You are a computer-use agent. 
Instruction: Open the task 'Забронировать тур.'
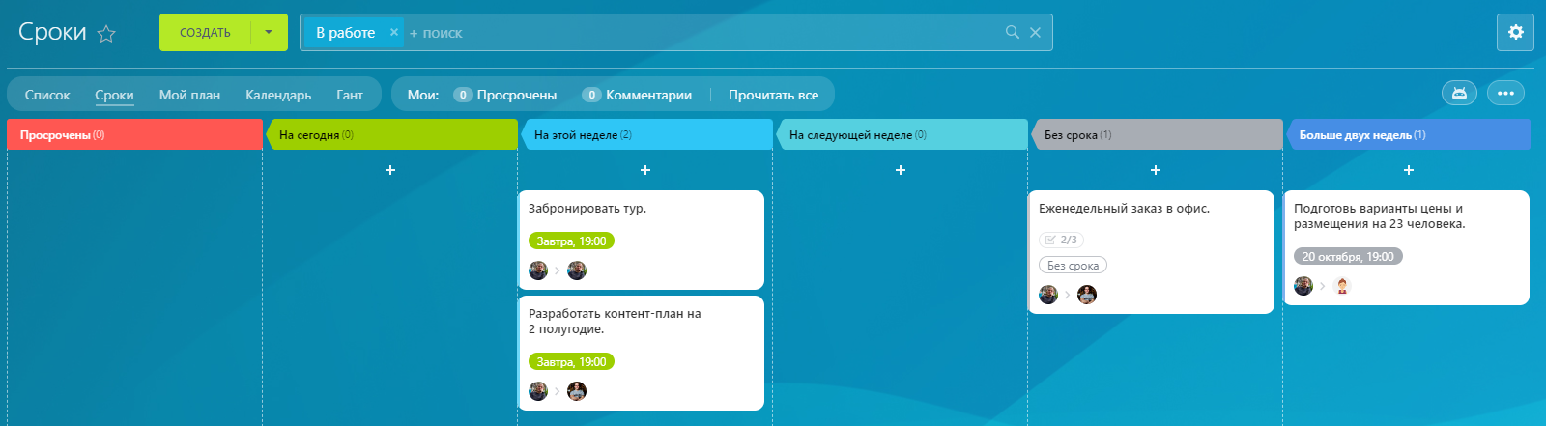coord(587,208)
